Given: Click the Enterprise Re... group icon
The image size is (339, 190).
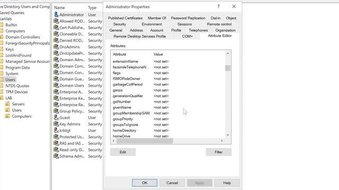Looking at the screenshot, I should pos(56,104).
